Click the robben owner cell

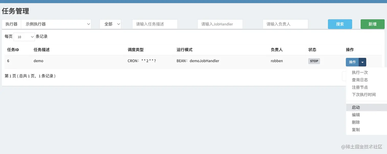(277, 61)
